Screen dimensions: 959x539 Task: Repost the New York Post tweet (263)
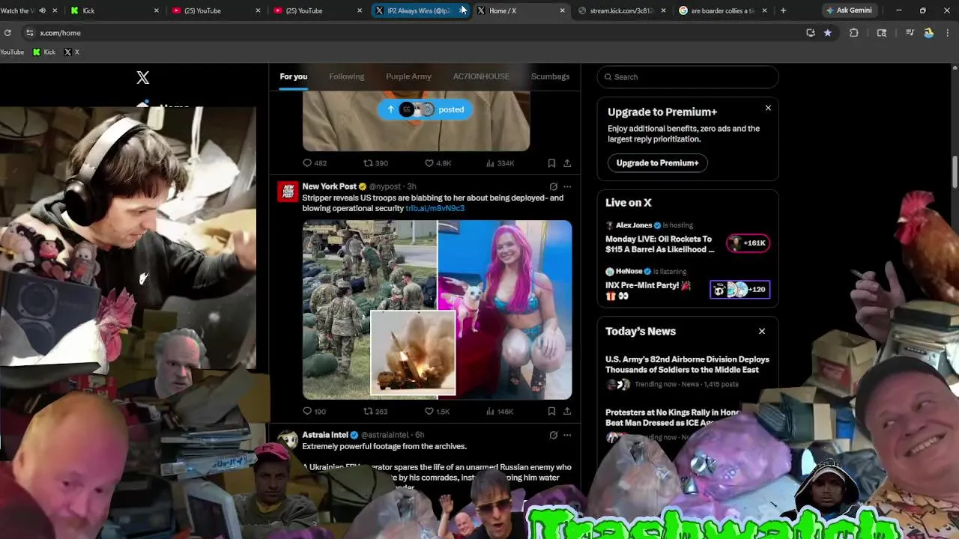pyautogui.click(x=375, y=412)
